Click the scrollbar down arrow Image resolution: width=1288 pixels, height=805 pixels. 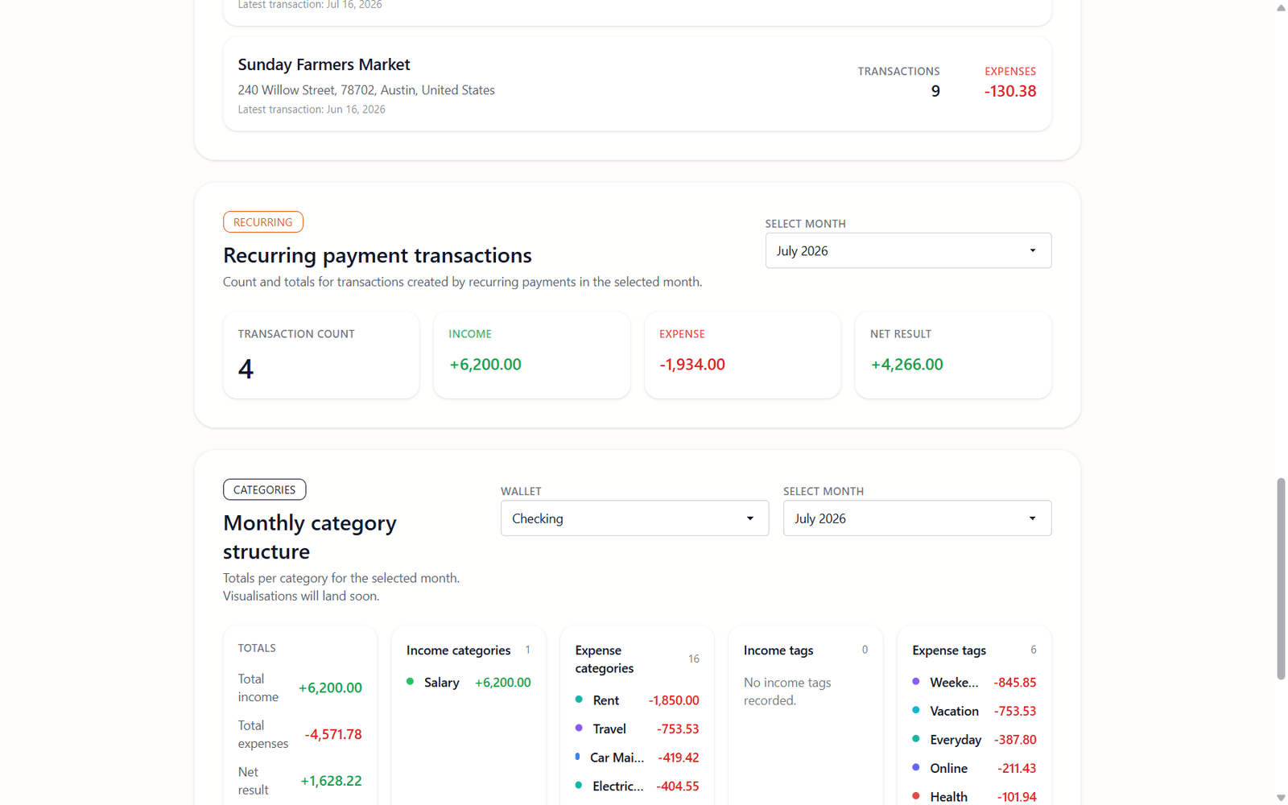coord(1281,798)
